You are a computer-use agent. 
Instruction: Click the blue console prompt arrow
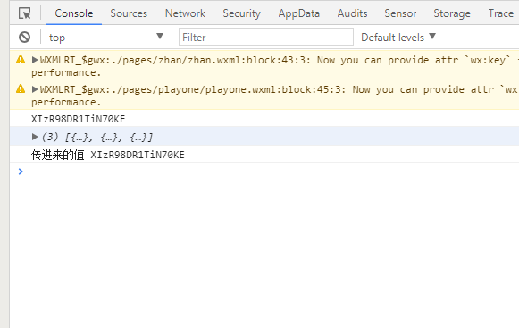click(x=21, y=172)
